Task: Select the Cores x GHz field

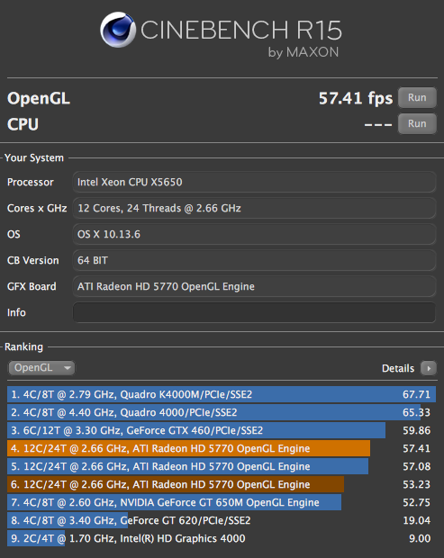Action: [x=254, y=208]
